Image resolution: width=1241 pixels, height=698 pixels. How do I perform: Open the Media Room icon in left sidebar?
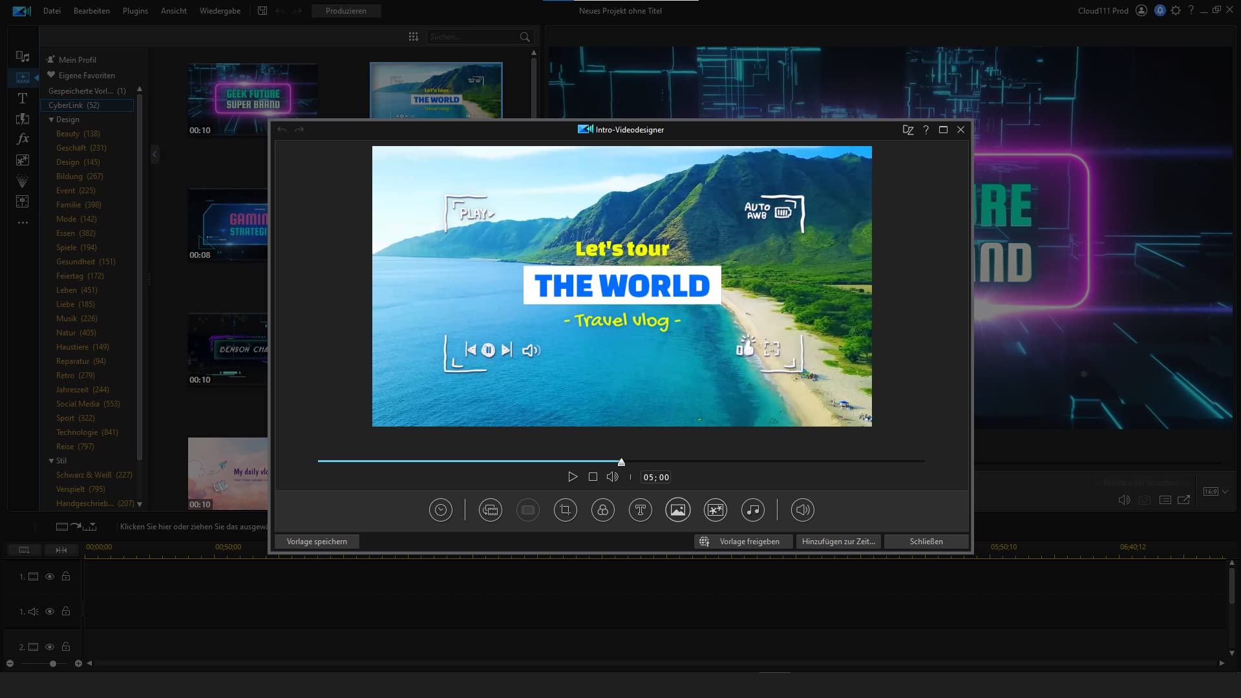tap(23, 57)
